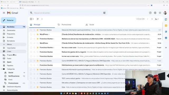Open the Google apps grid icon
The height and width of the screenshot is (95, 169).
click(160, 13)
